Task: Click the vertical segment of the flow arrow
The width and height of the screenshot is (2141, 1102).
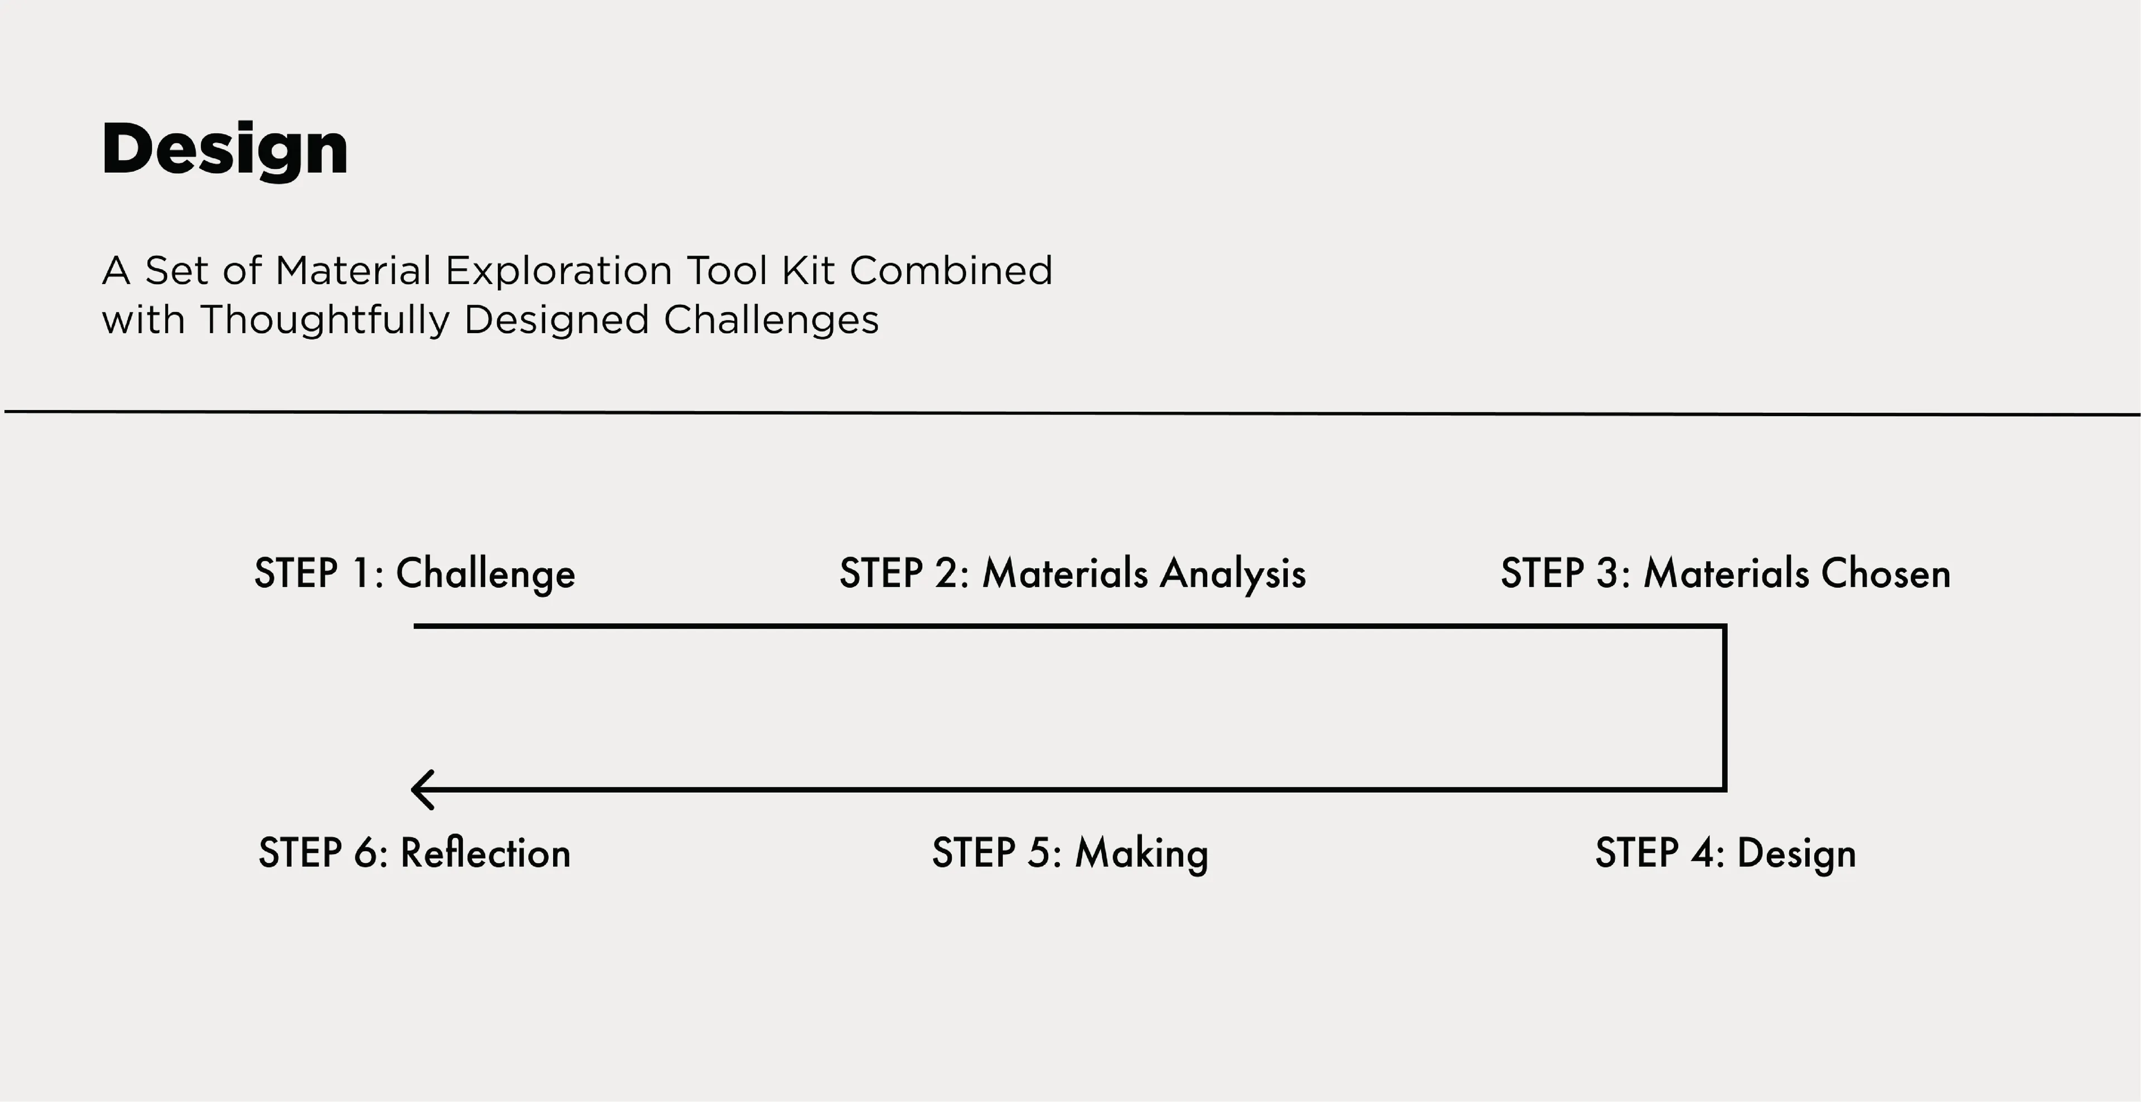Action: point(1726,708)
